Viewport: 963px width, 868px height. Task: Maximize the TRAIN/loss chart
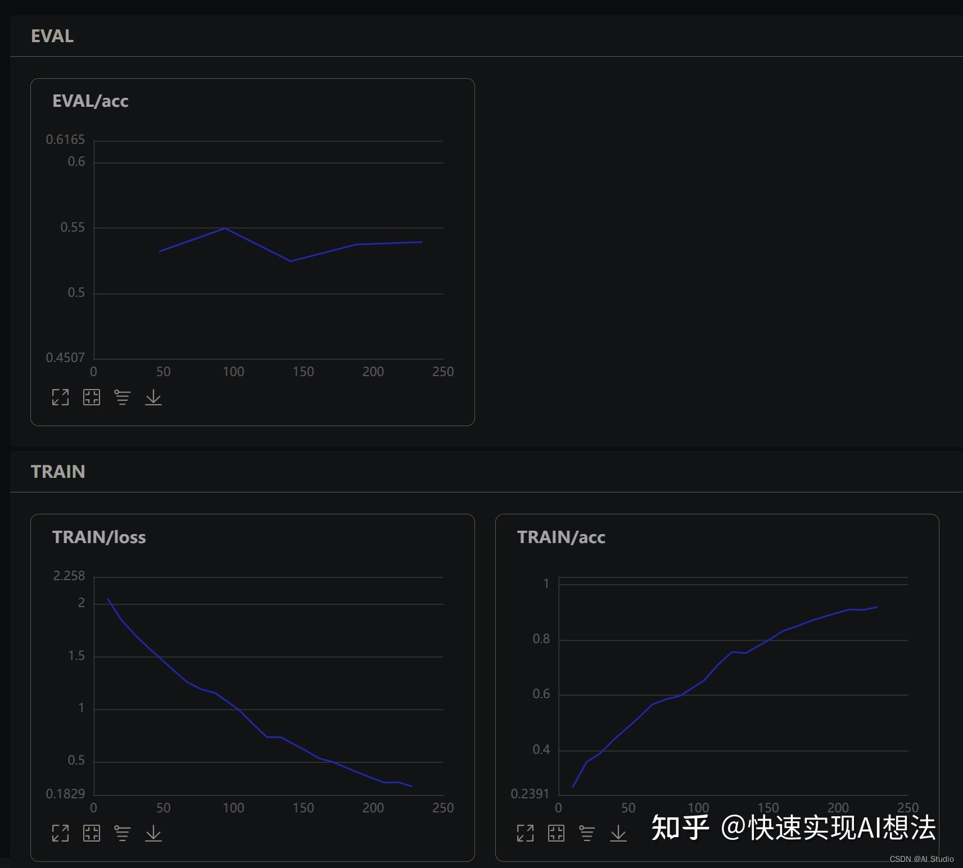pos(60,833)
